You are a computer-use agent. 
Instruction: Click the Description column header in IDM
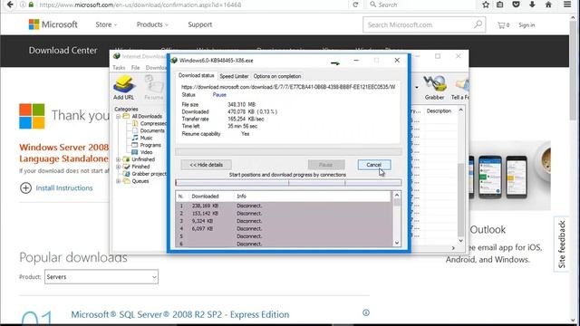coord(439,110)
